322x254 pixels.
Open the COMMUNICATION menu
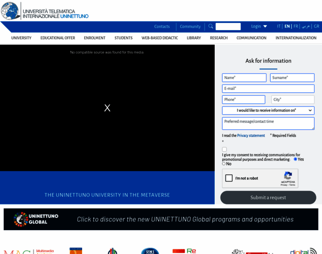coord(251,38)
